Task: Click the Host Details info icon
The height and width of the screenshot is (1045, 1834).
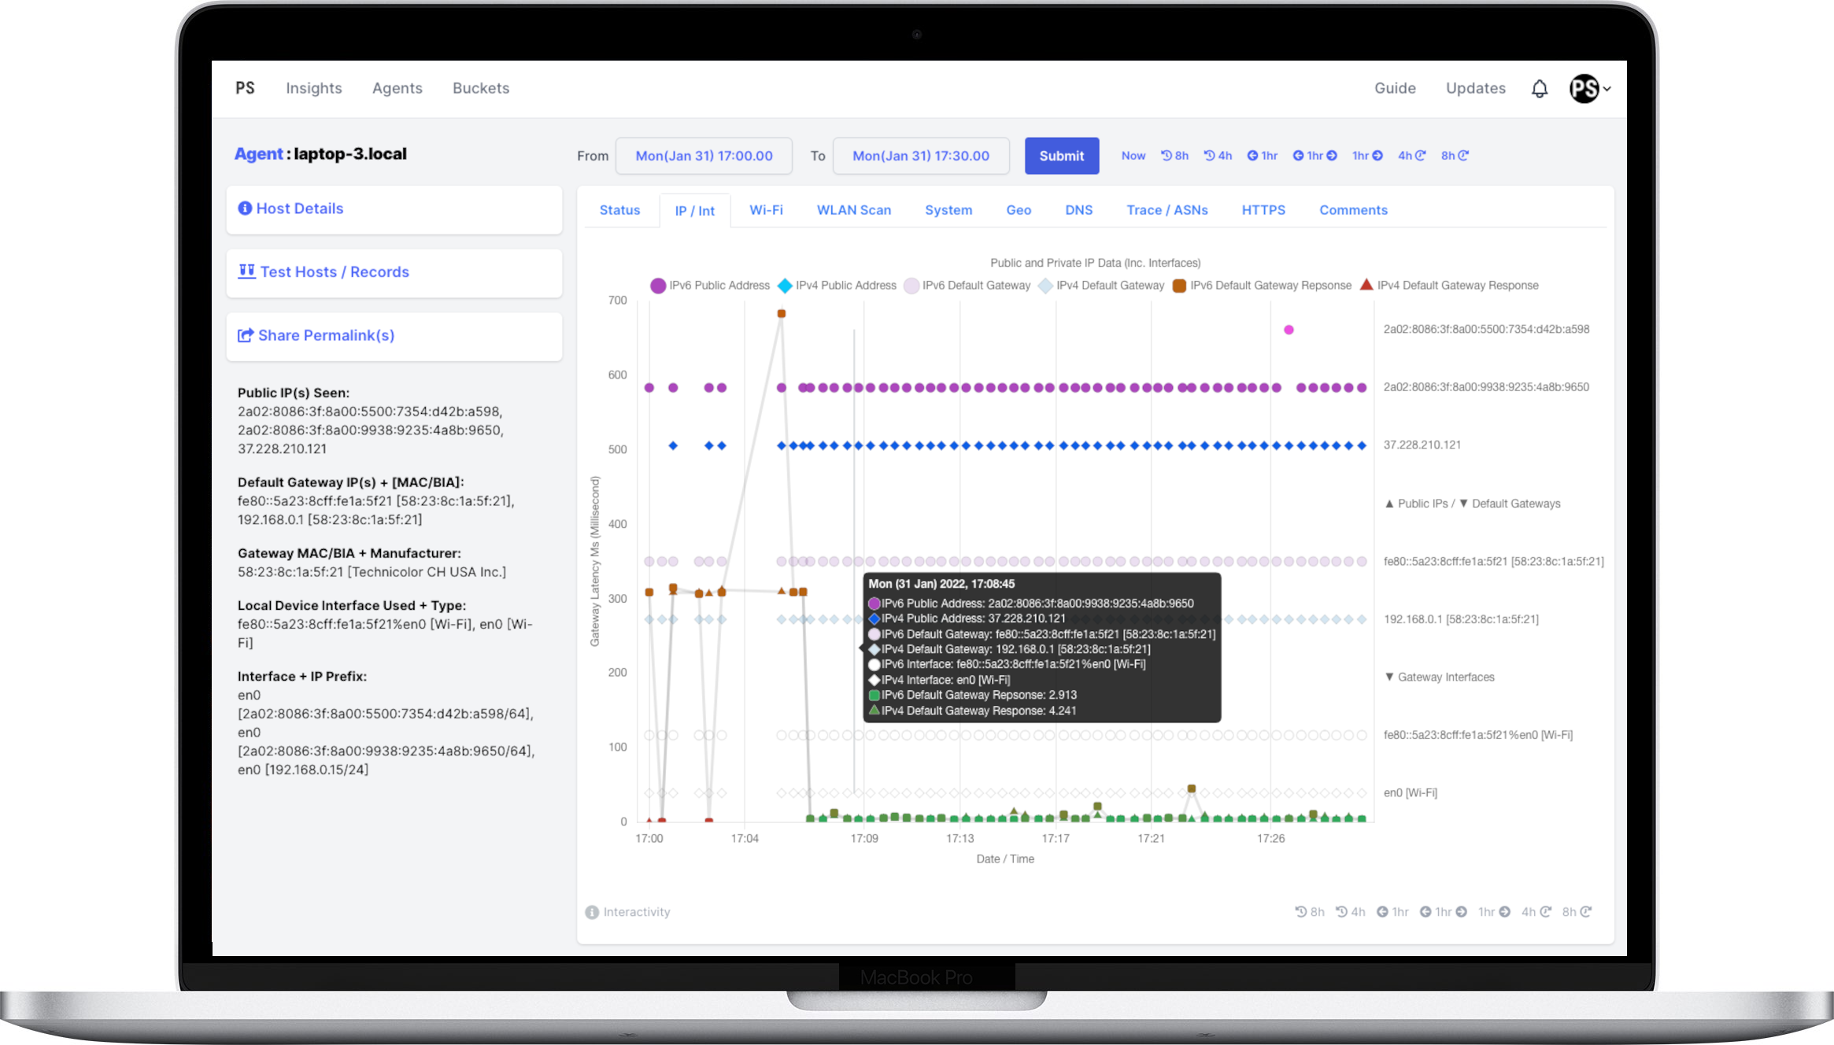Action: coord(244,206)
